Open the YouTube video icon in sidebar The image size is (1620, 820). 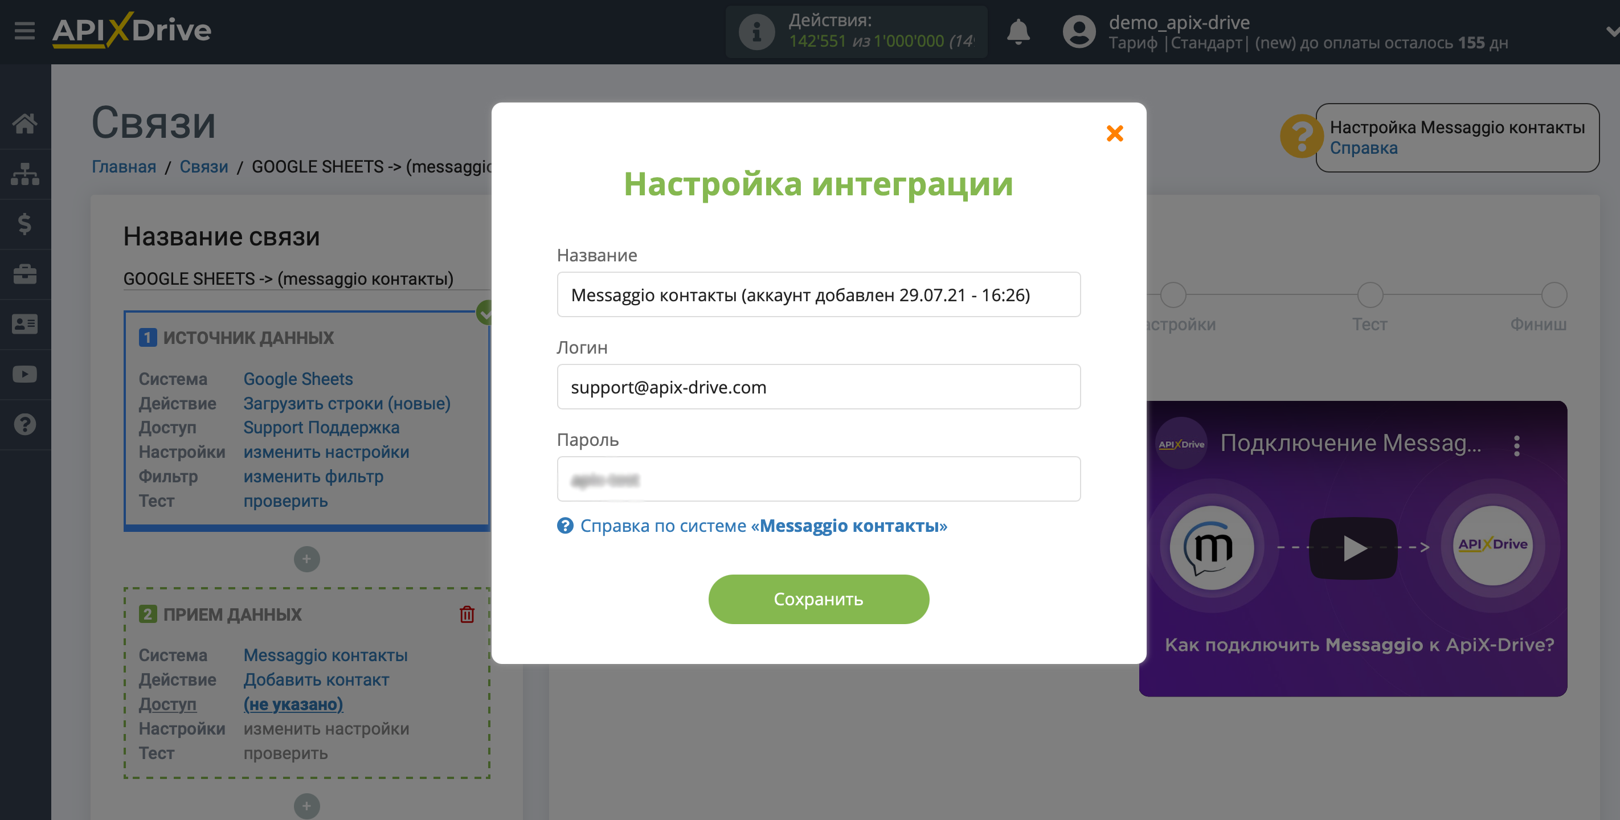coord(24,374)
